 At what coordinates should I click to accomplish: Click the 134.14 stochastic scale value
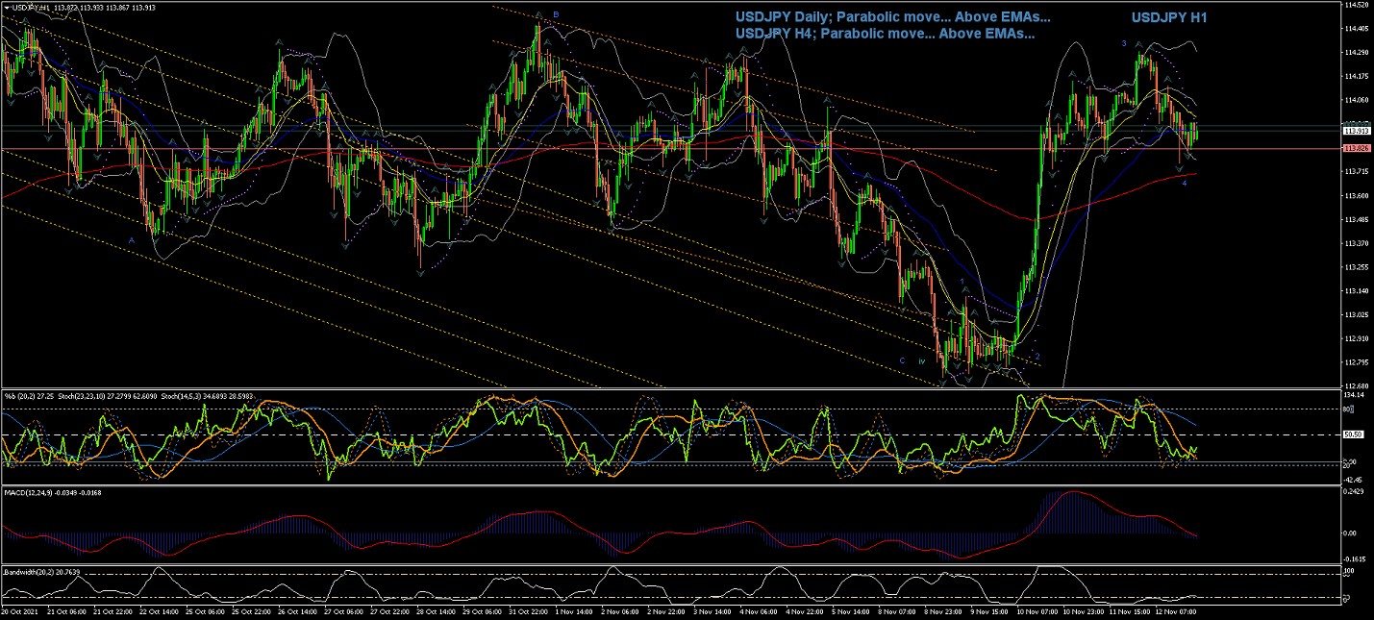(1354, 394)
